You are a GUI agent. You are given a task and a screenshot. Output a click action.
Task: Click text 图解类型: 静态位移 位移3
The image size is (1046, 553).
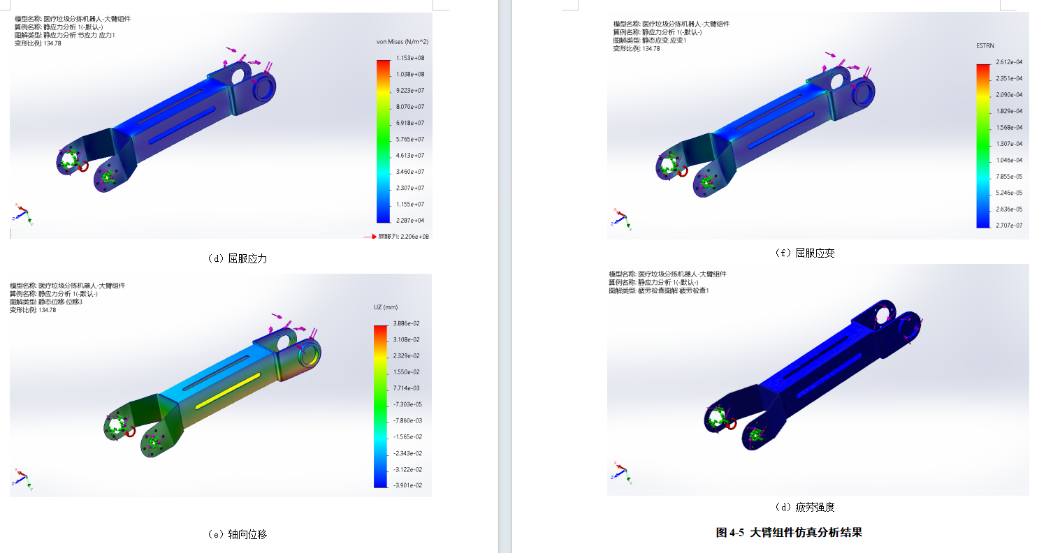coord(46,302)
